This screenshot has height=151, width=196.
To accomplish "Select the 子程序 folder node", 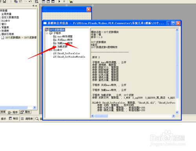I will [x=57, y=33].
